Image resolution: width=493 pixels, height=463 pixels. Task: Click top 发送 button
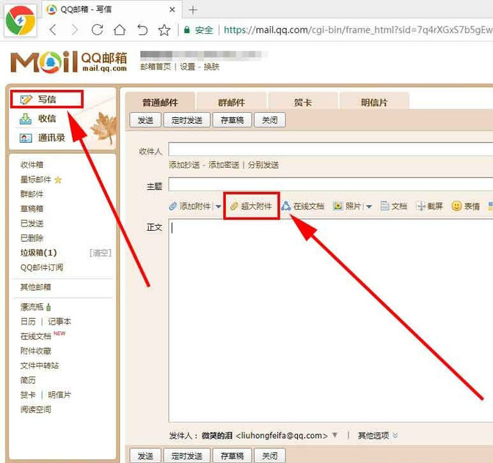pyautogui.click(x=145, y=120)
